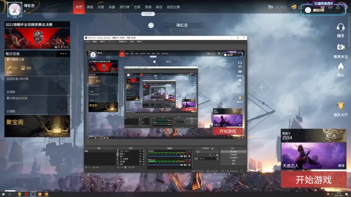Click the taskbar search magnifier icon
351x197 pixels.
click(x=10, y=194)
